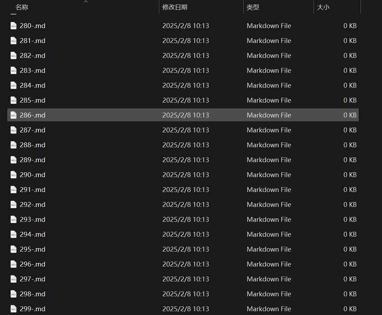Click the 0 KB size of 293-.md
Screen dimensions: 382x315
click(350, 220)
